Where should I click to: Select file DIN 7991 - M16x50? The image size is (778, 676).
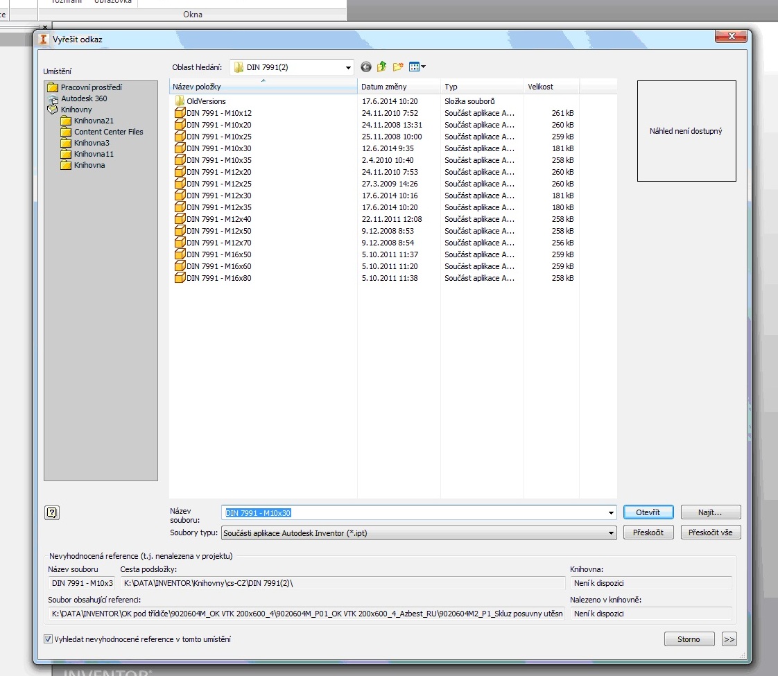[214, 254]
